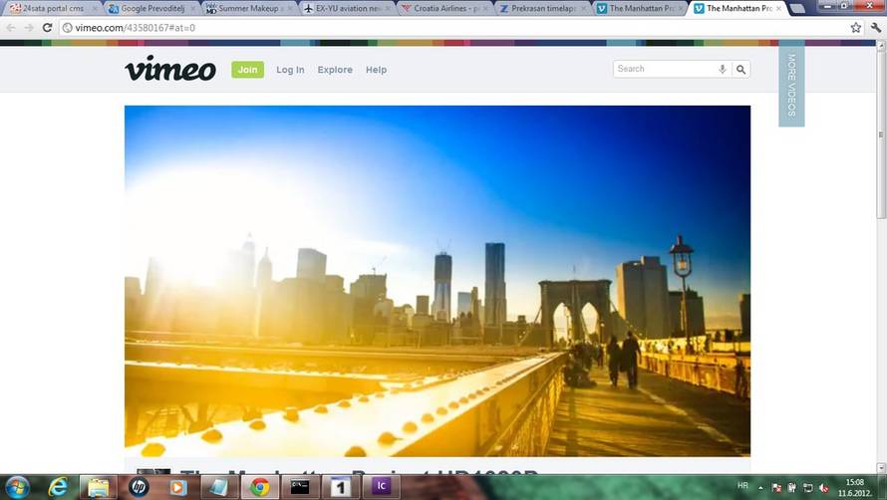This screenshot has width=887, height=500.
Task: Click the Chrome taskbar icon
Action: pos(260,487)
